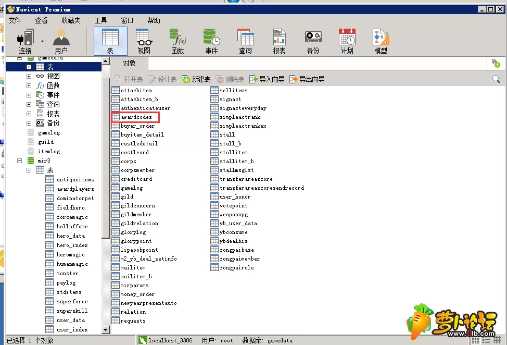Select the 对象 tab
This screenshot has width=507, height=345.
coord(129,64)
